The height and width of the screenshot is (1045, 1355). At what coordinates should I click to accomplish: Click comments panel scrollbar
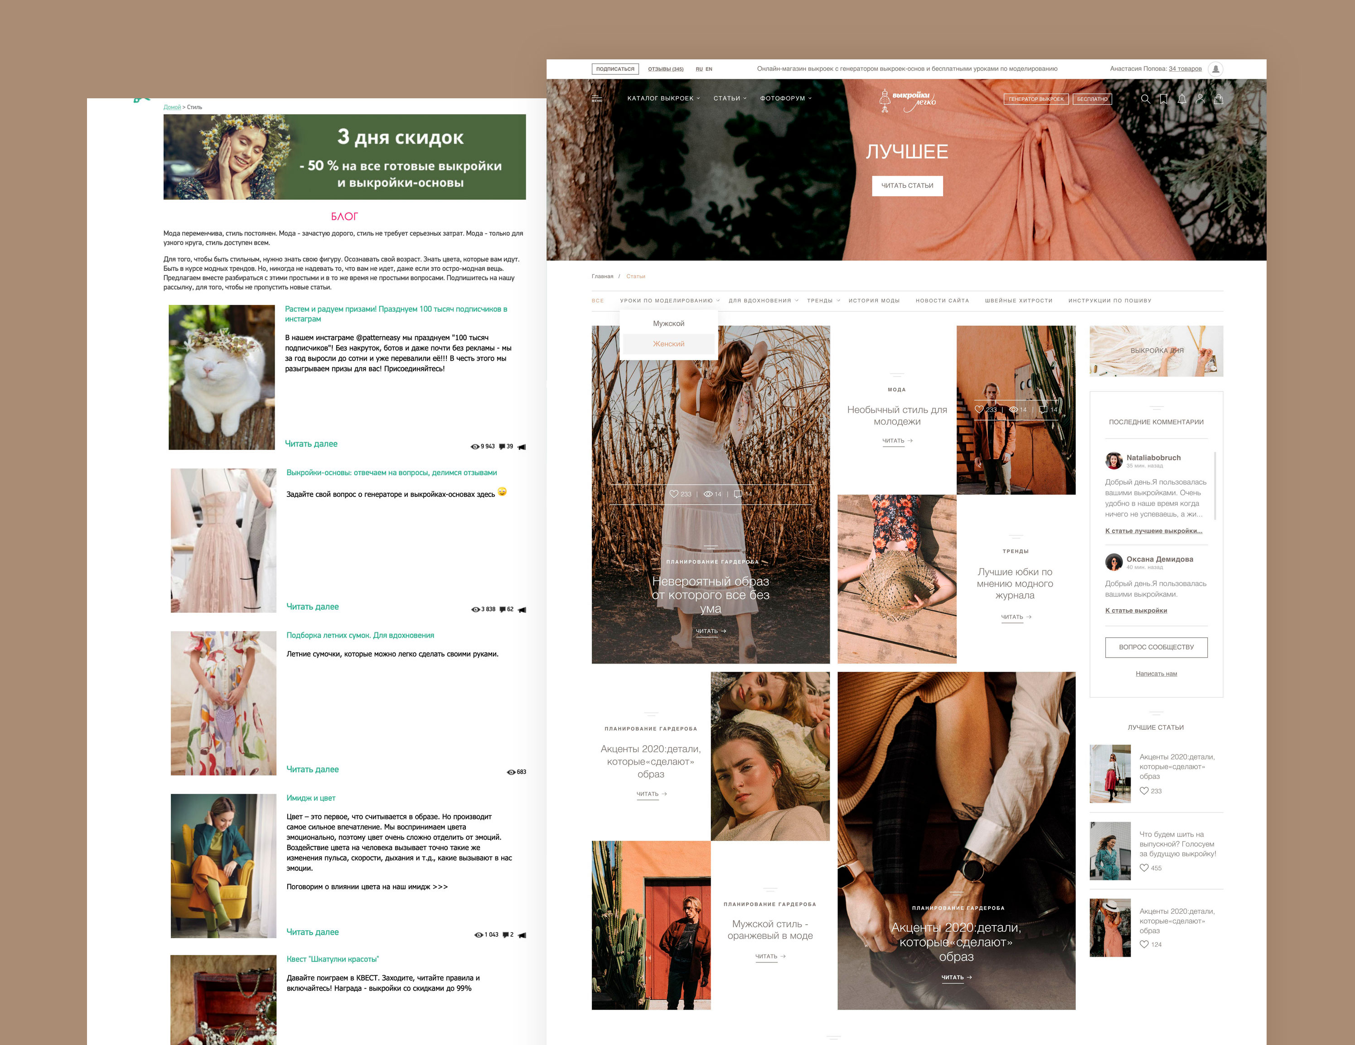click(1214, 486)
